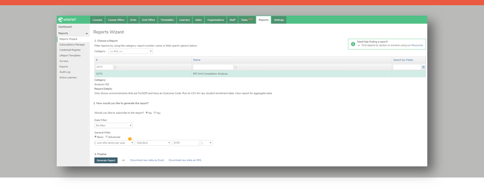
Task: Go to the Learners tab
Action: pyautogui.click(x=184, y=20)
